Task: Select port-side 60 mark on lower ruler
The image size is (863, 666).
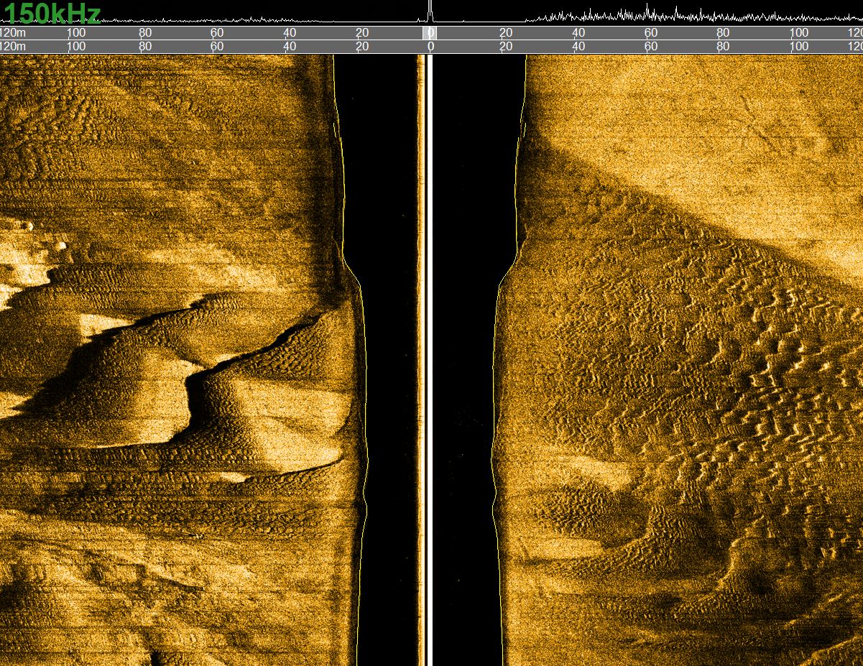Action: 216,47
